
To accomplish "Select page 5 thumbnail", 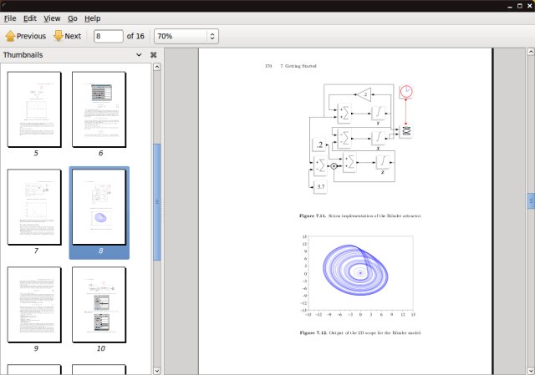I will click(x=35, y=109).
